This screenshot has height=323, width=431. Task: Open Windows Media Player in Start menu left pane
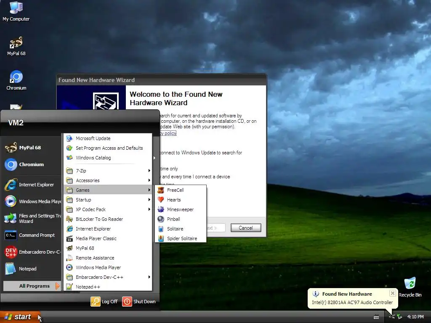pos(32,201)
